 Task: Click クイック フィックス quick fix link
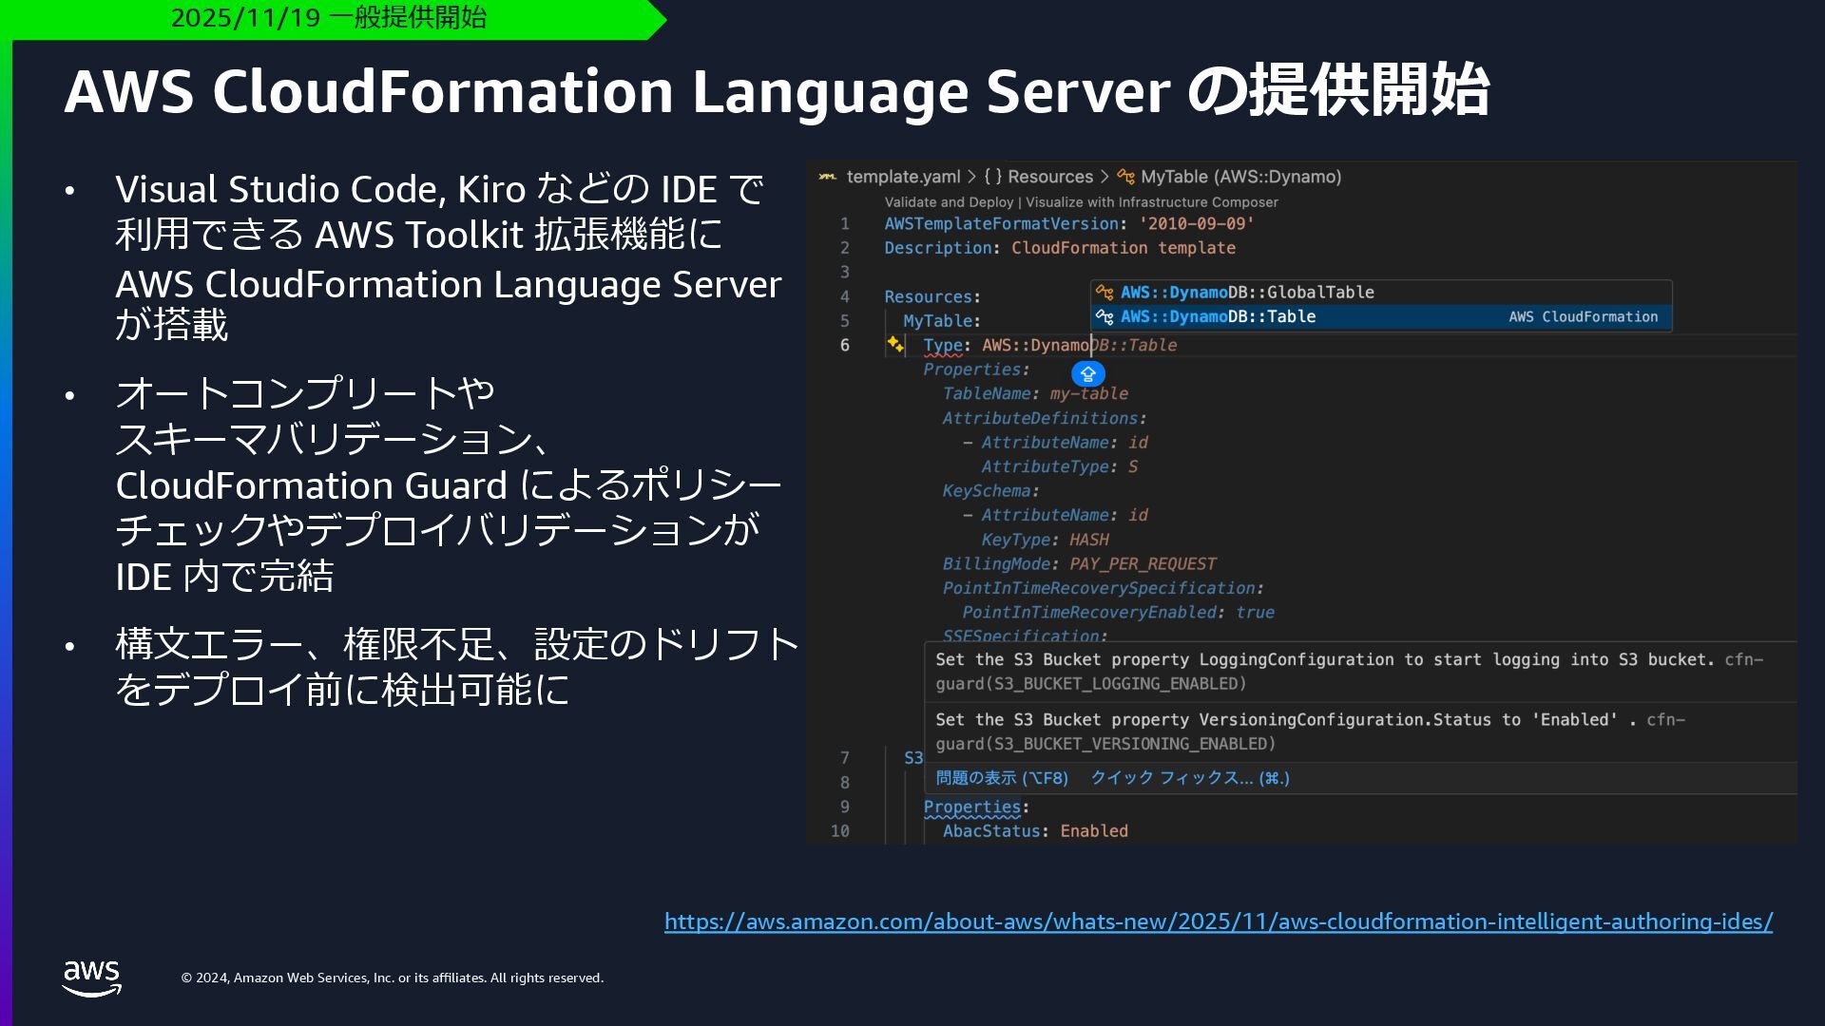[1189, 778]
